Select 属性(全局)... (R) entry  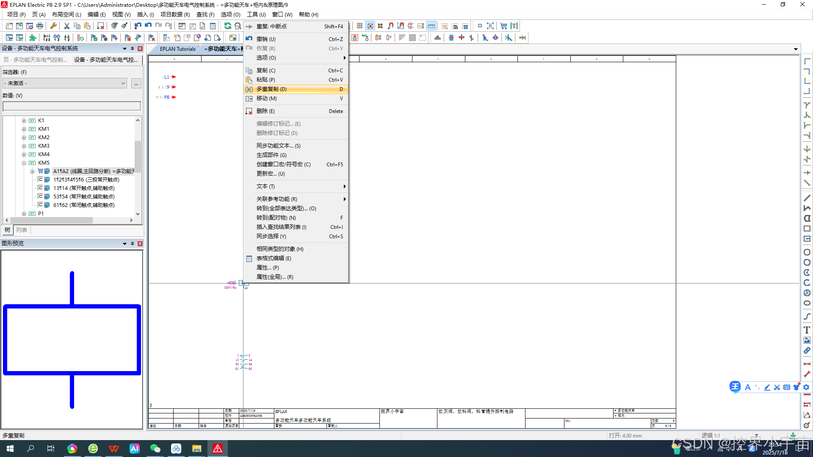click(296, 277)
